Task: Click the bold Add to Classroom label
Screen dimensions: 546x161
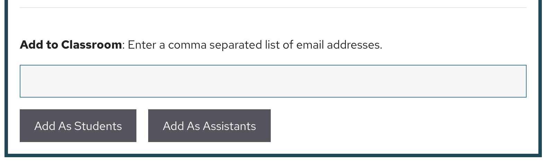Action: (x=71, y=45)
